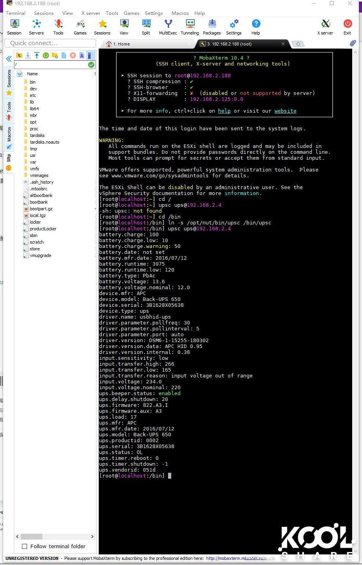
Task: Refresh the SFTP folder with green icon
Action: [46, 55]
